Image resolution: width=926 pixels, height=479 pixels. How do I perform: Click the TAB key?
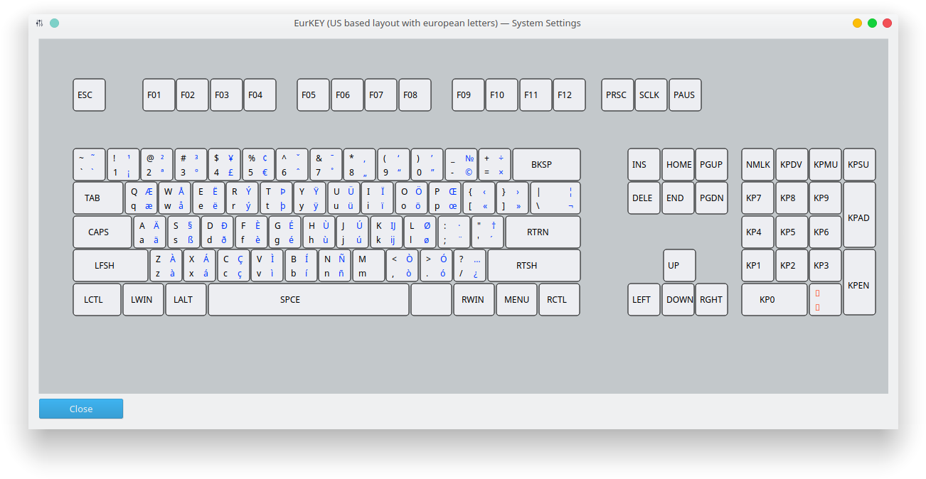click(98, 198)
